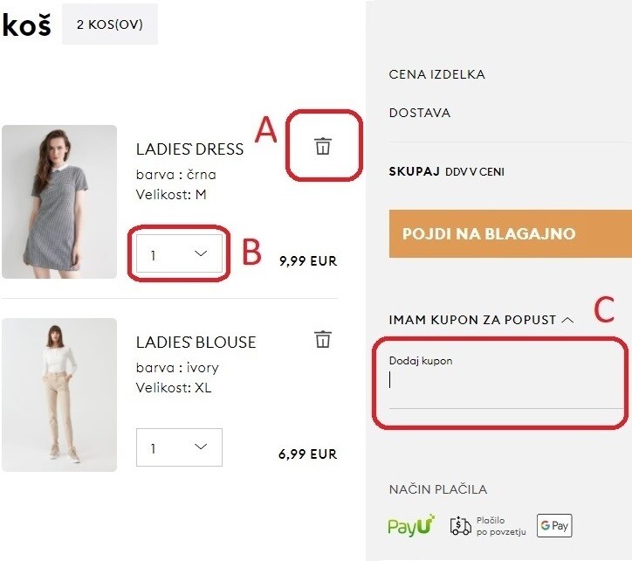Click the 'LADIES' BLOUSE' product title

point(196,342)
